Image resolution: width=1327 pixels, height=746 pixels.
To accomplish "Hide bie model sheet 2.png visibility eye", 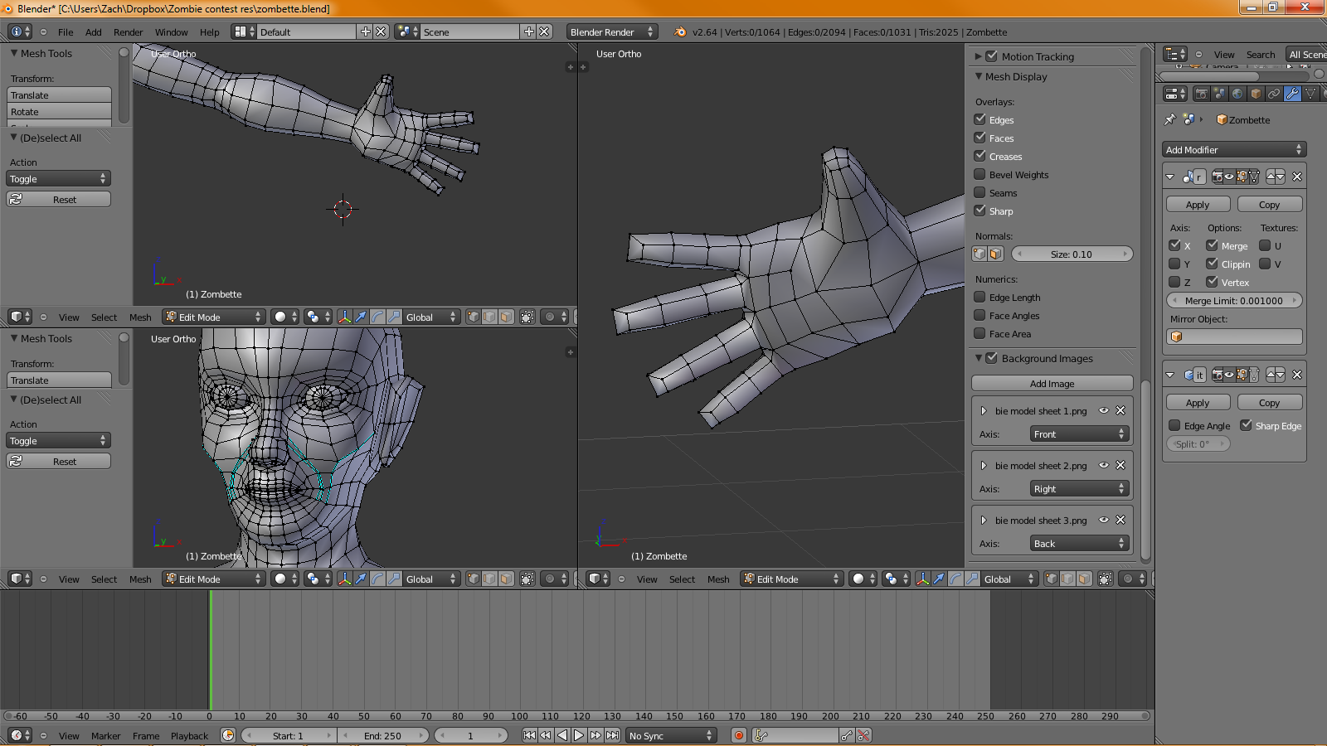I will 1104,465.
